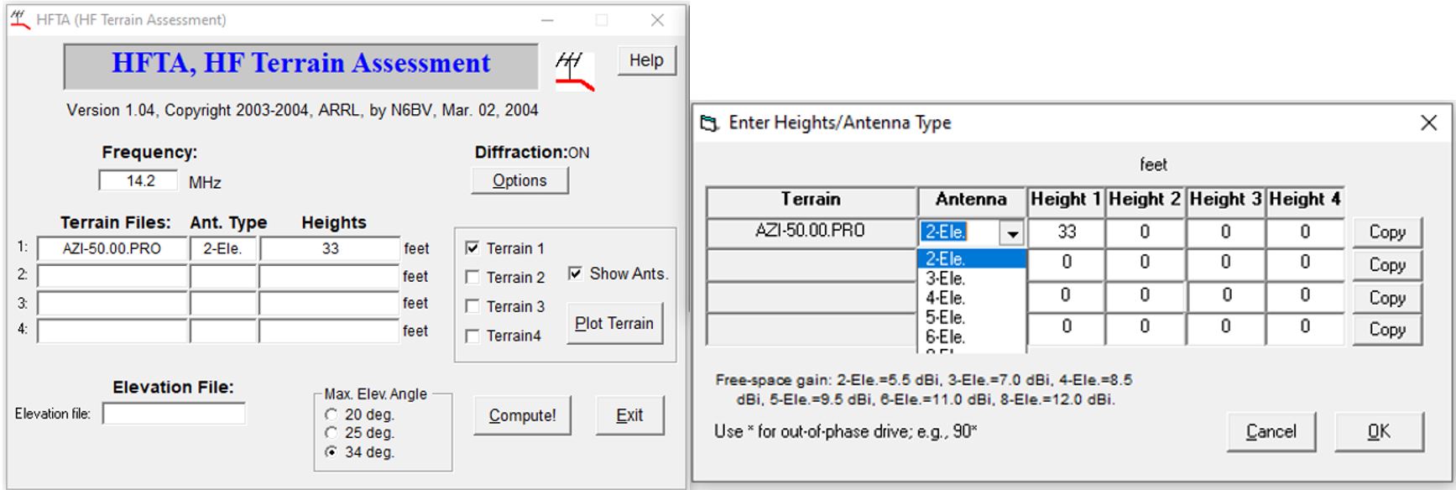Enable the Terrain4 checkbox
This screenshot has width=1456, height=490.
[x=472, y=336]
